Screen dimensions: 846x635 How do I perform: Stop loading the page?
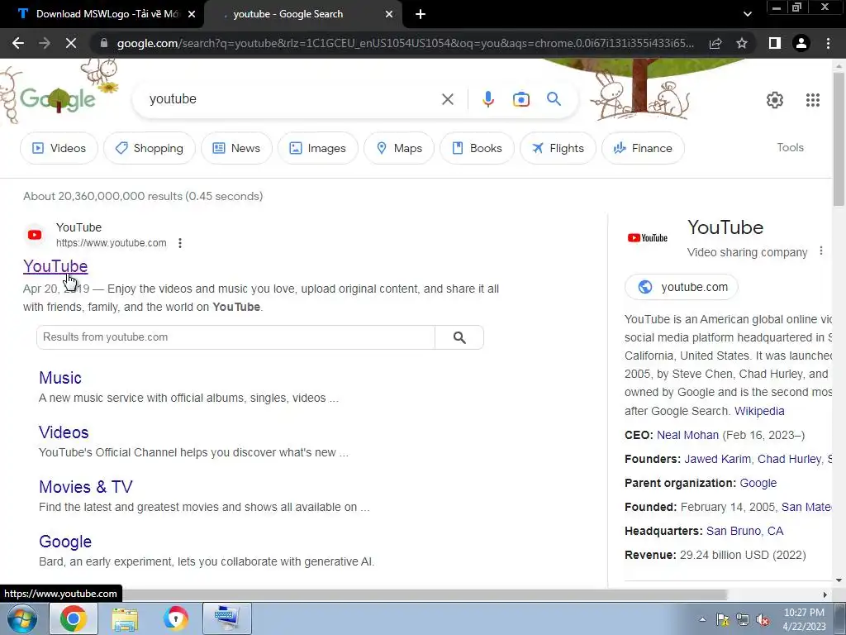click(x=71, y=43)
